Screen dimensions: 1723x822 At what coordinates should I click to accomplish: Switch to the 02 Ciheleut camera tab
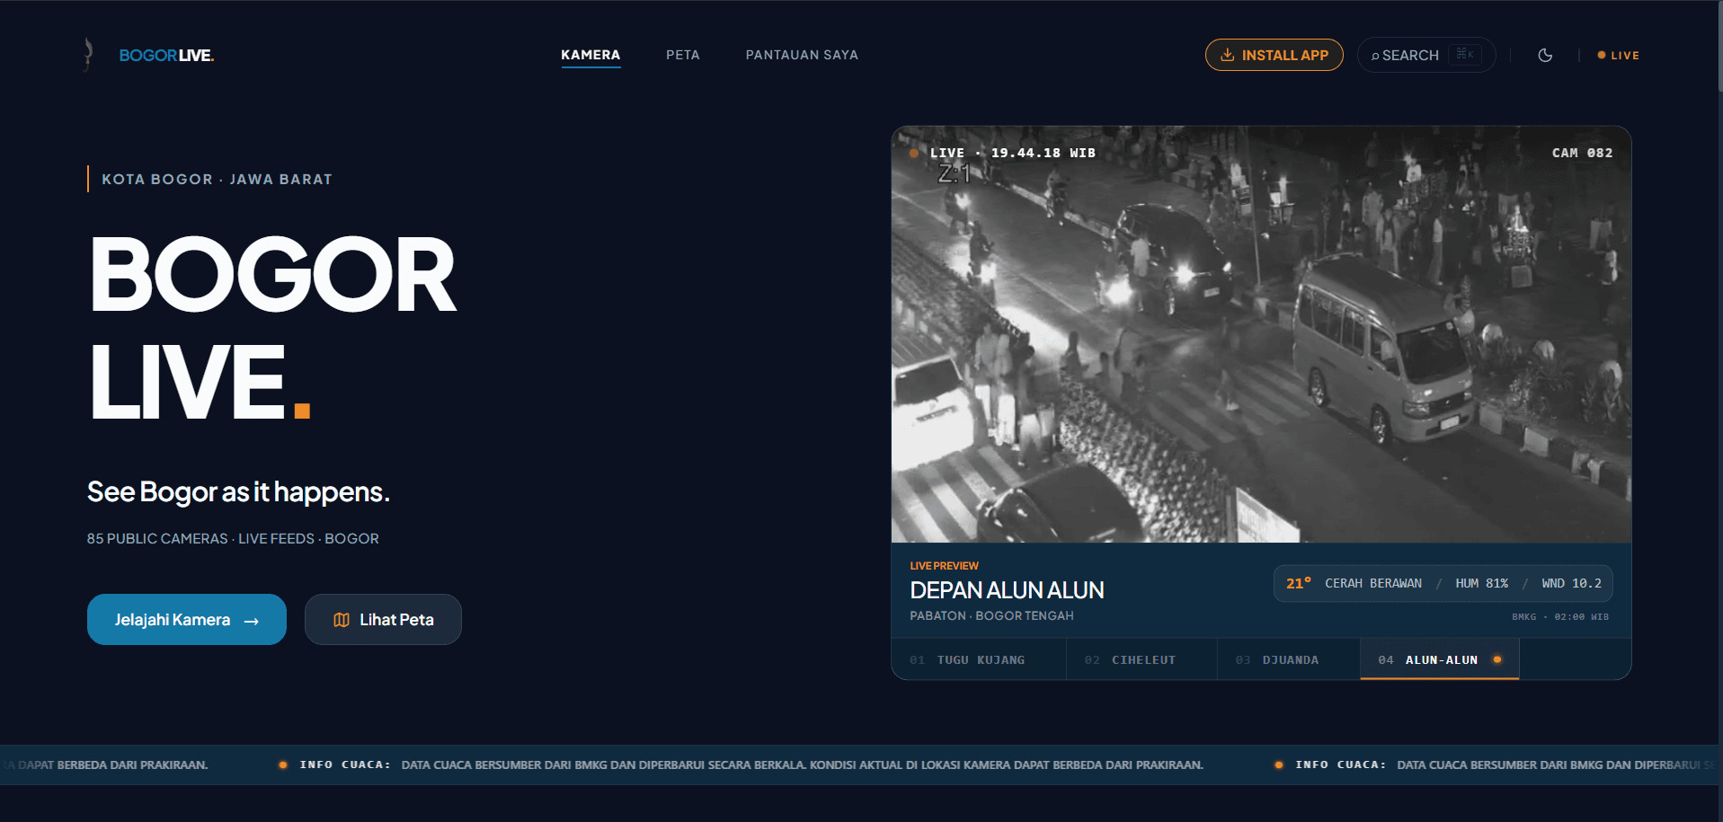coord(1141,659)
